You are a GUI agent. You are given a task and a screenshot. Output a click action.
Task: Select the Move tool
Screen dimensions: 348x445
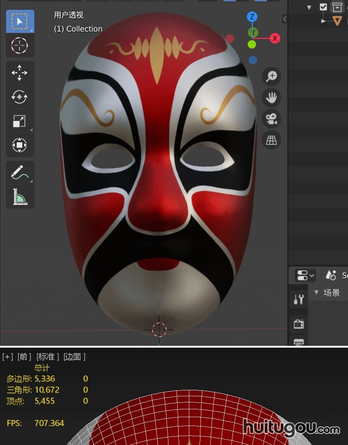click(19, 73)
